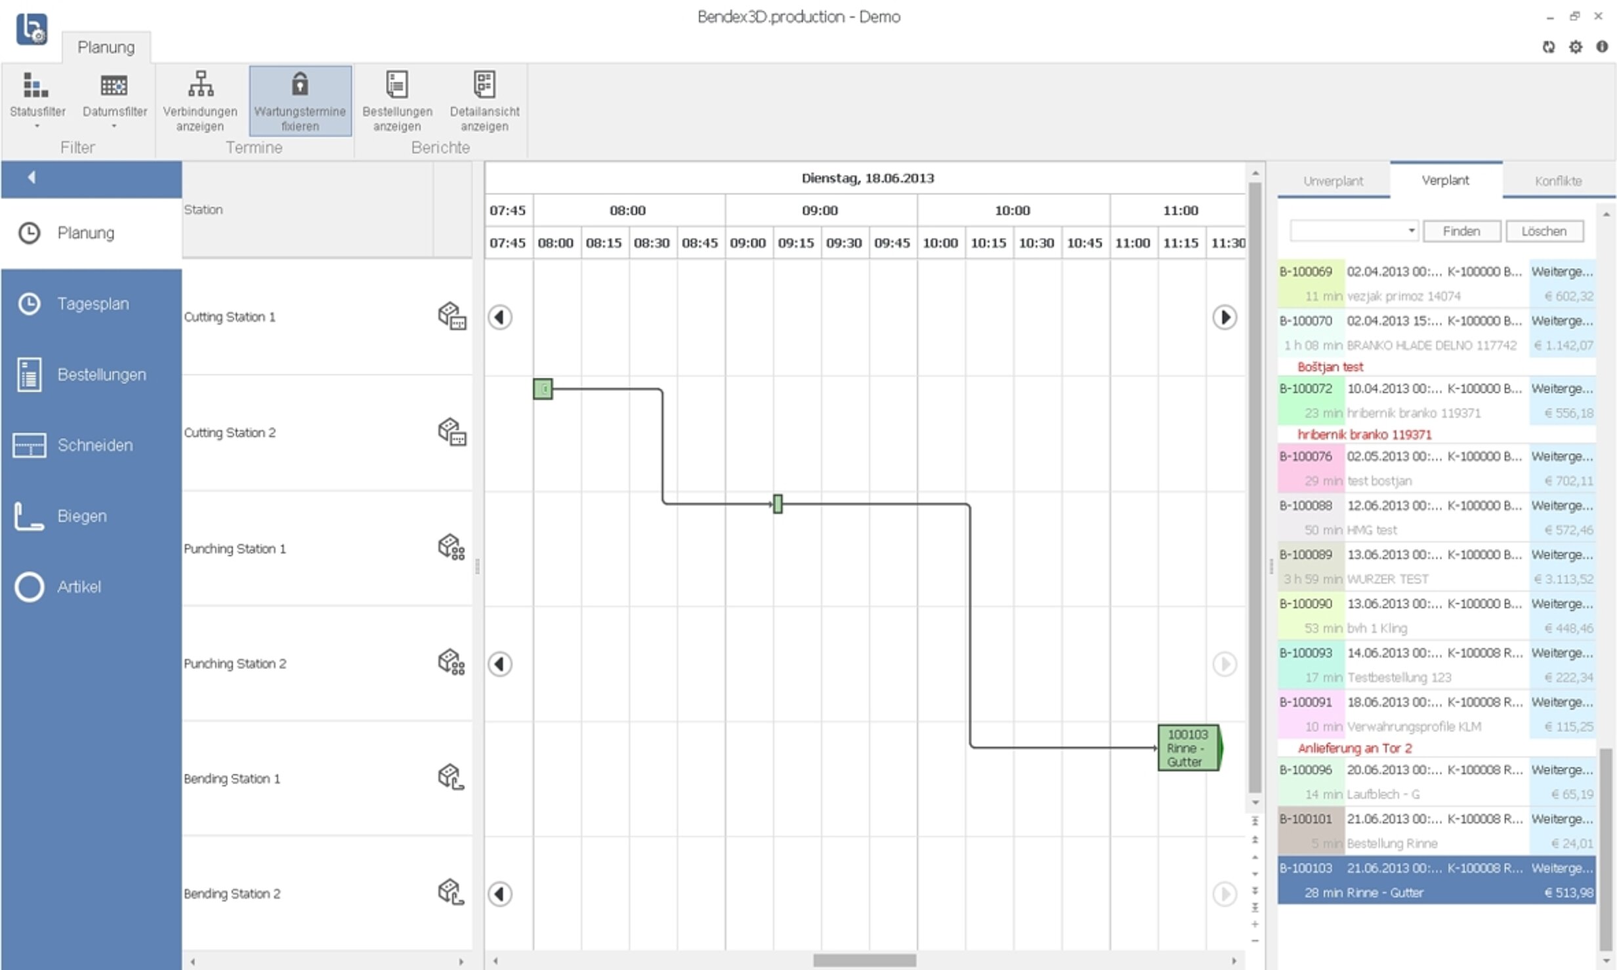The height and width of the screenshot is (970, 1617).
Task: Switch to the Unverplant tab
Action: click(1333, 181)
